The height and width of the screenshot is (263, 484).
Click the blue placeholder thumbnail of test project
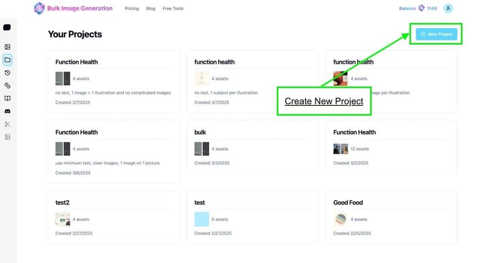(202, 219)
